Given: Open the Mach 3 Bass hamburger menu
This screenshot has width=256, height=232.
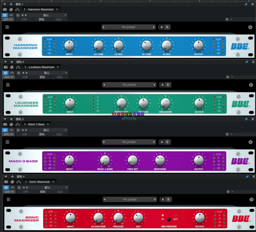Looking at the screenshot, I should [7, 142].
